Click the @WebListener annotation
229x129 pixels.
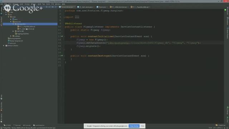coord(73,24)
